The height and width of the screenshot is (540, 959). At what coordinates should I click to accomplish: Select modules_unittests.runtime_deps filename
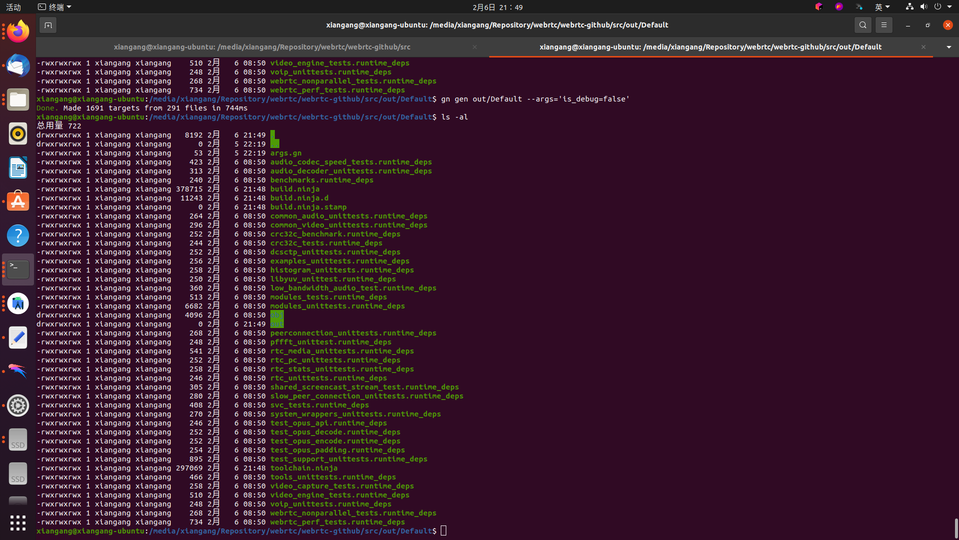point(337,306)
